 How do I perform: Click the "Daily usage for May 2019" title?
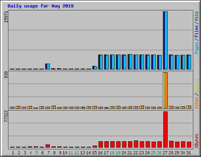40,6
